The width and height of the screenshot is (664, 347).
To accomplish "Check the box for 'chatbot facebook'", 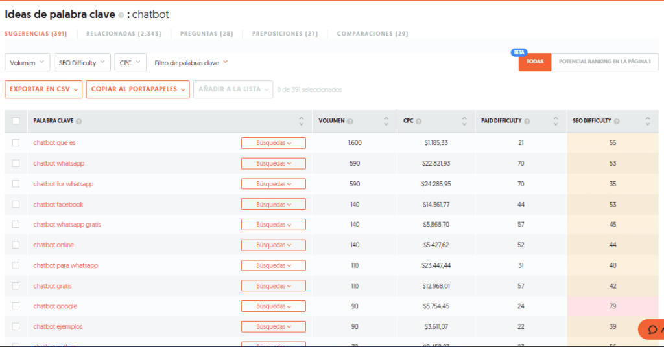I will coord(16,204).
